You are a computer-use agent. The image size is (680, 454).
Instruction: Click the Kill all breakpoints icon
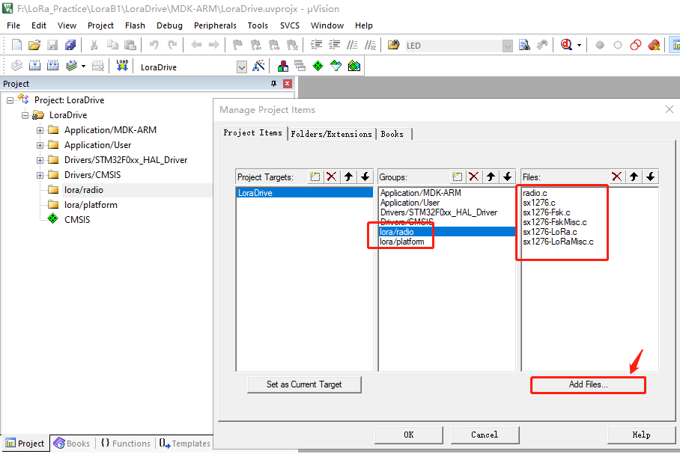point(654,45)
